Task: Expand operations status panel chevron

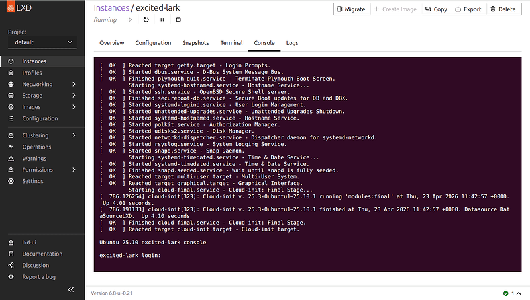Action: [x=519, y=293]
